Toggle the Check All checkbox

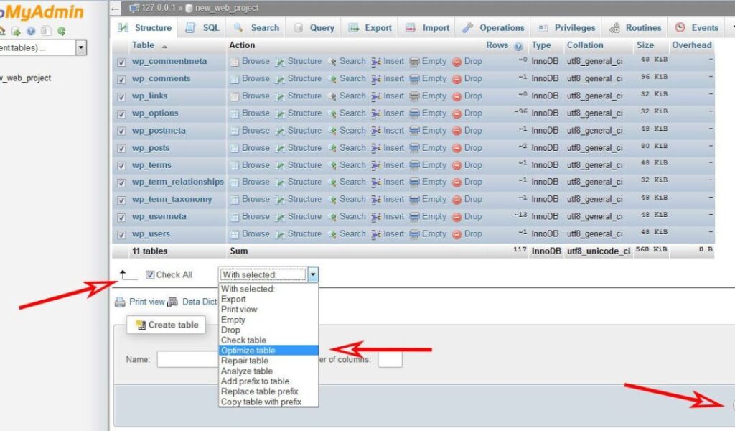[150, 274]
